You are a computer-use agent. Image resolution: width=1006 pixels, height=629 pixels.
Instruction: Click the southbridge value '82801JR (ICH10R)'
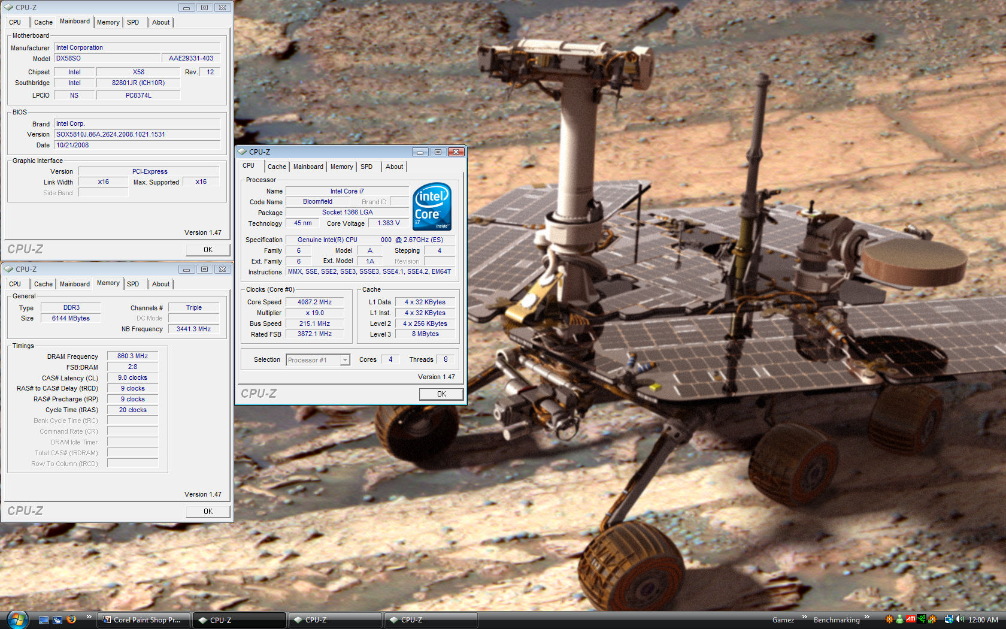(138, 83)
